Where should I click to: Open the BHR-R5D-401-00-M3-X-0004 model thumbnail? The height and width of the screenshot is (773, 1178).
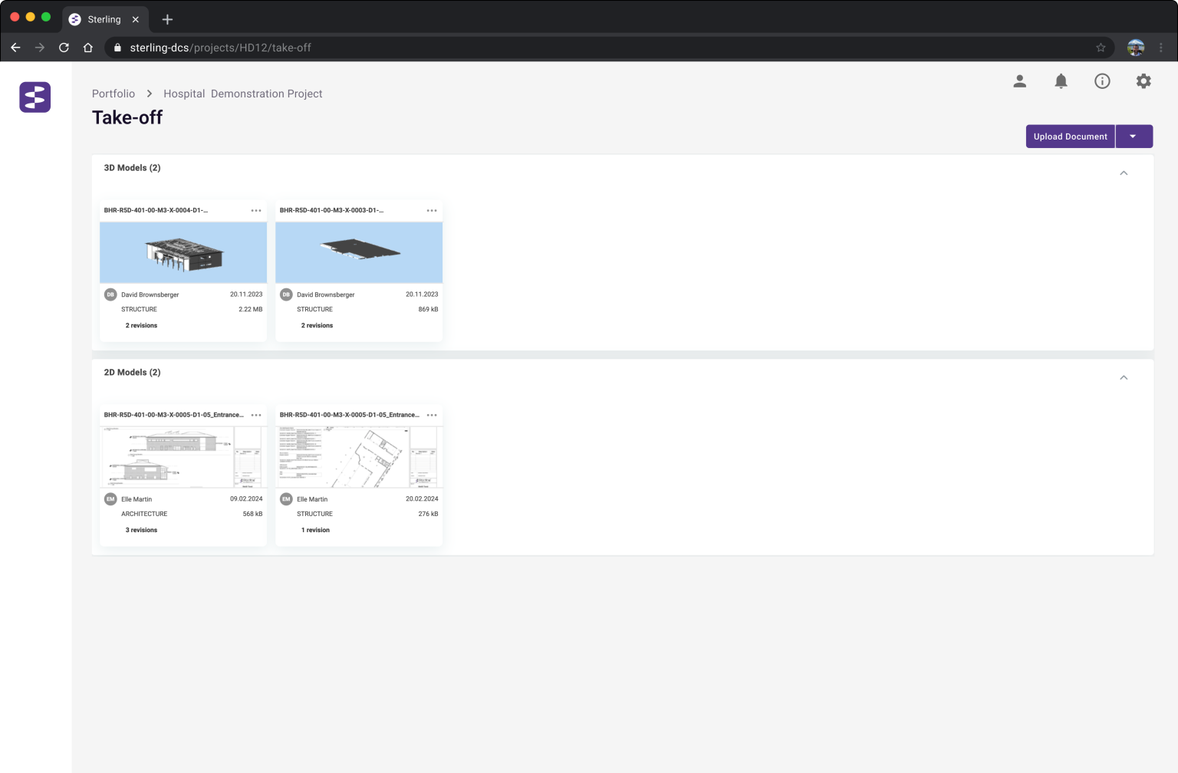click(x=183, y=252)
